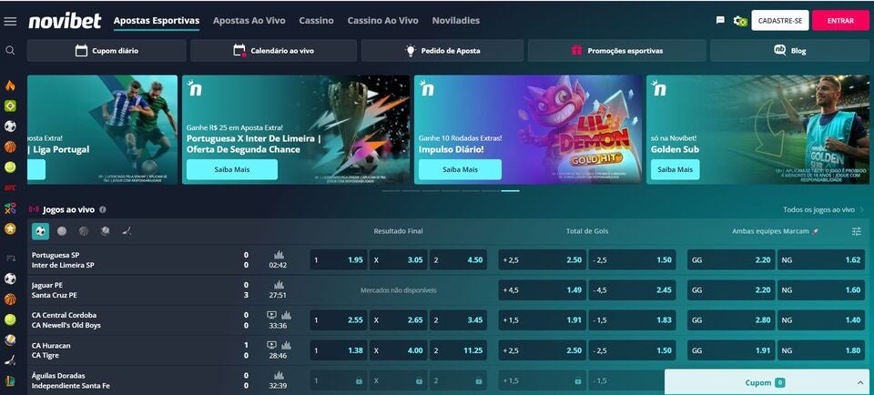Viewport: 874px width, 395px height.
Task: Select the last active carousel indicator
Action: (x=510, y=190)
